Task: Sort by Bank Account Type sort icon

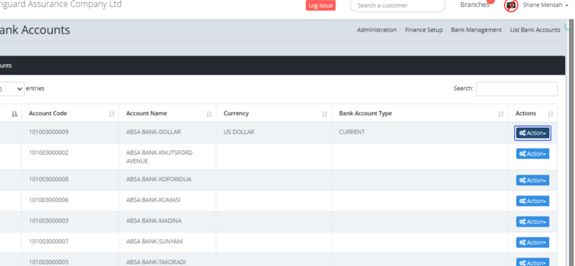Action: [x=501, y=114]
